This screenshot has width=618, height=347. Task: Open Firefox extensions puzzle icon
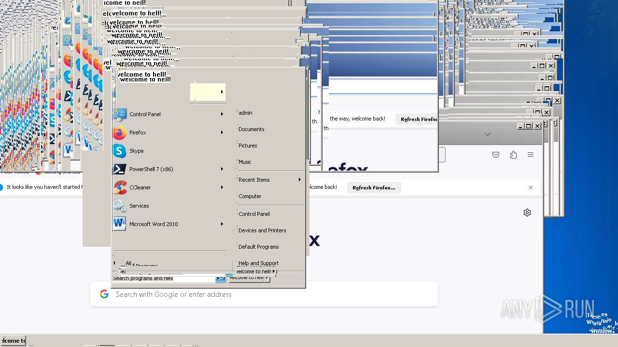[x=513, y=155]
